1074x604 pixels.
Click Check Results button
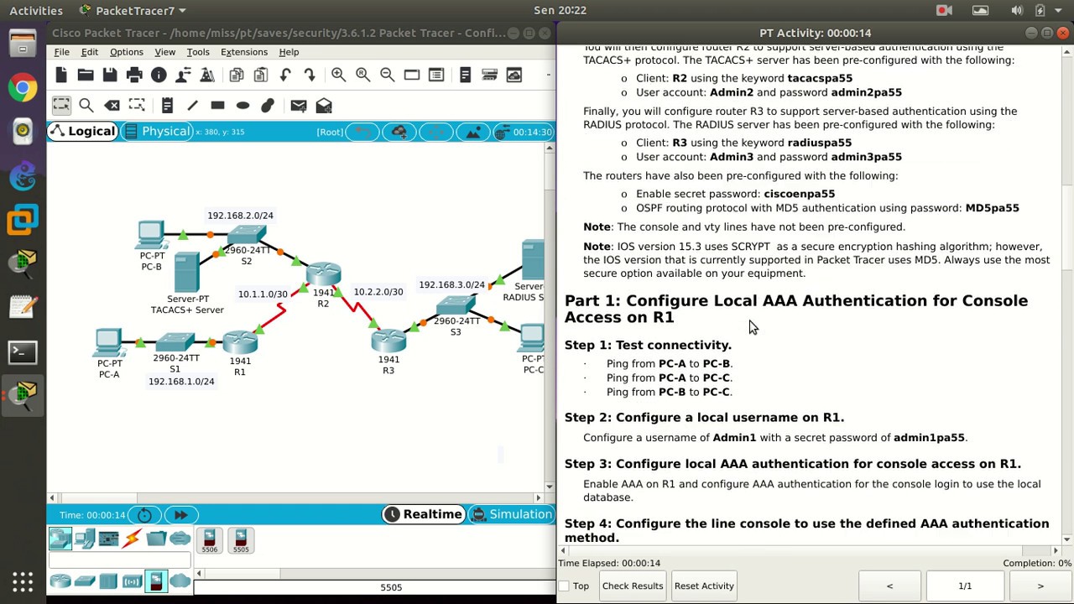coord(633,586)
